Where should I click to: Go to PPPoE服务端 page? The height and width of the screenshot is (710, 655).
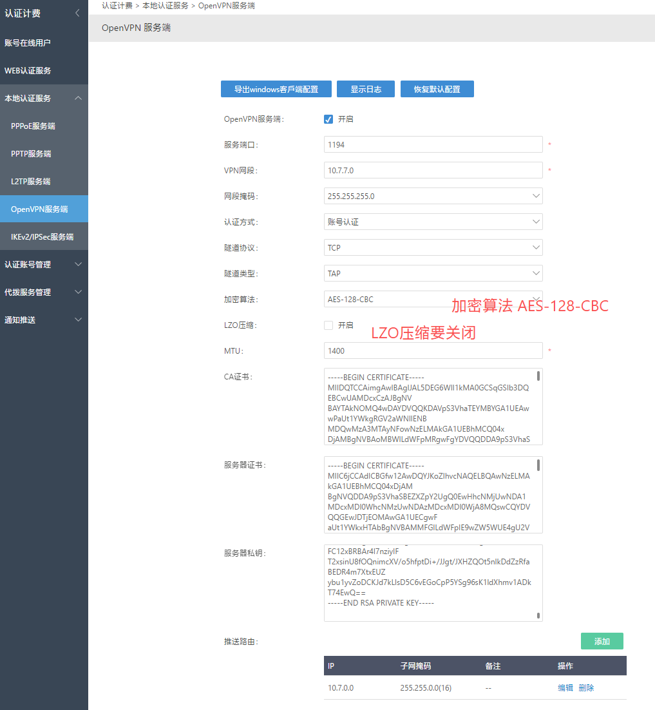(x=33, y=126)
